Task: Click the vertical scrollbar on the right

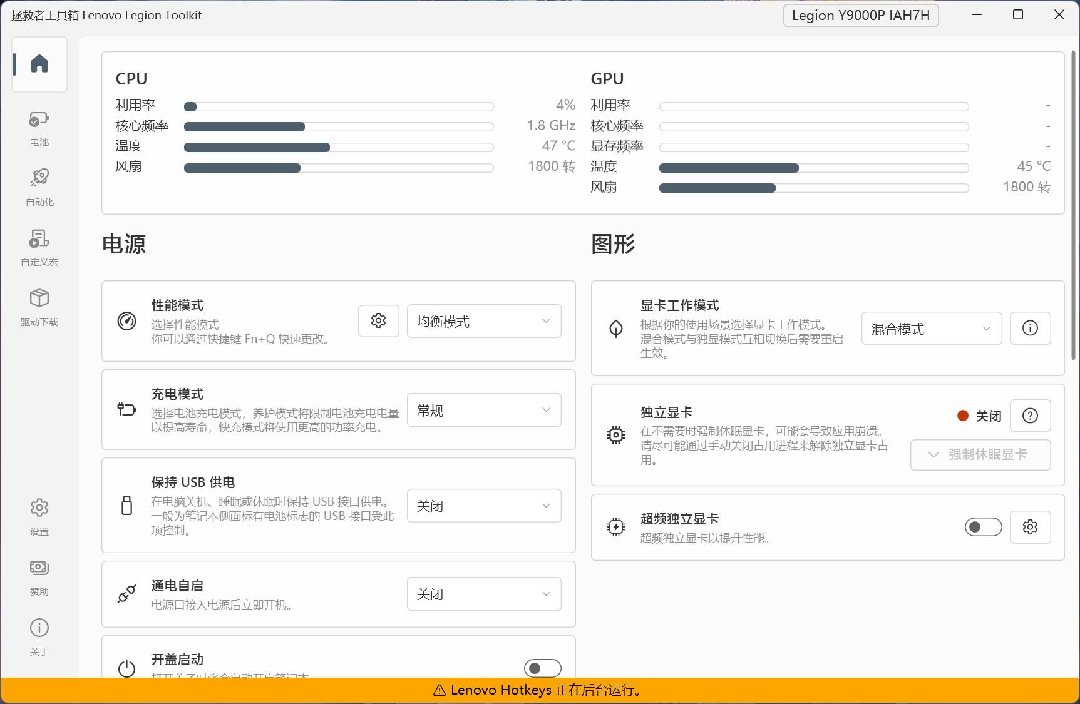Action: tap(1073, 205)
